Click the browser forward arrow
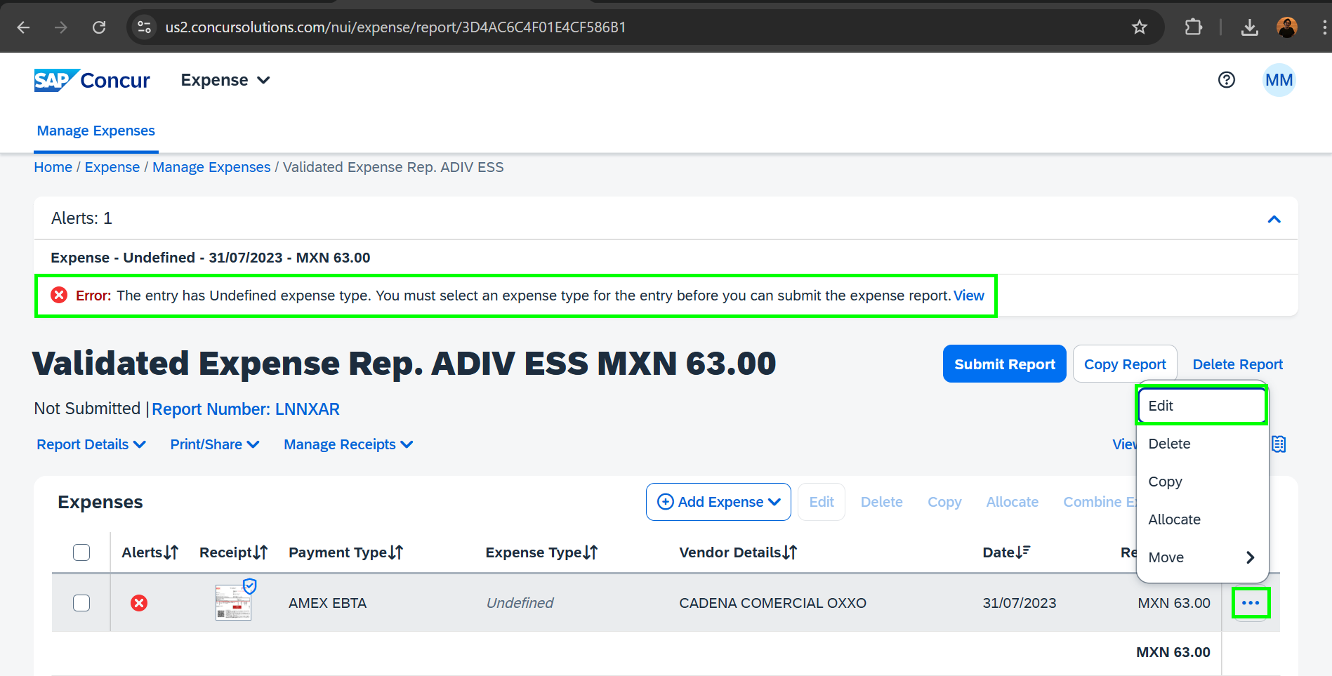This screenshot has height=676, width=1332. tap(61, 27)
